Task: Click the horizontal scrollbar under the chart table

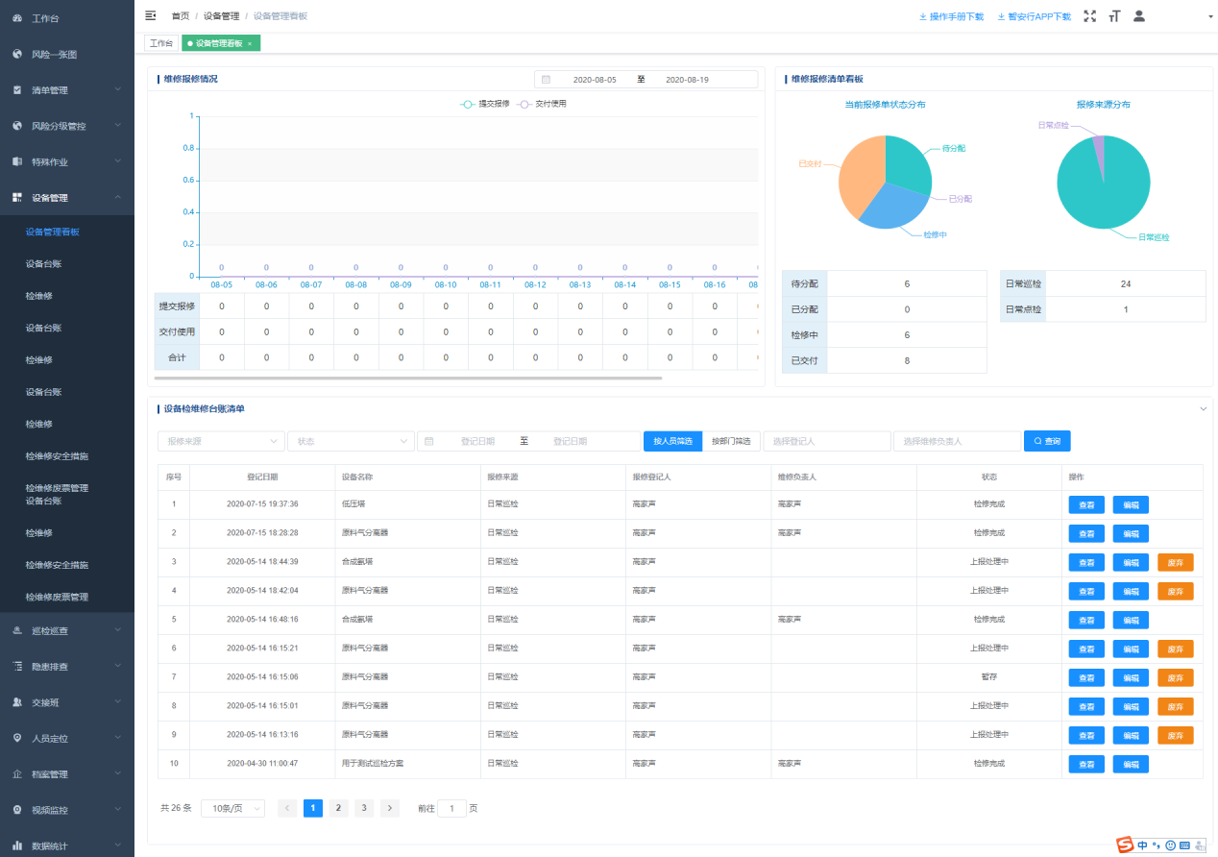Action: tap(408, 379)
